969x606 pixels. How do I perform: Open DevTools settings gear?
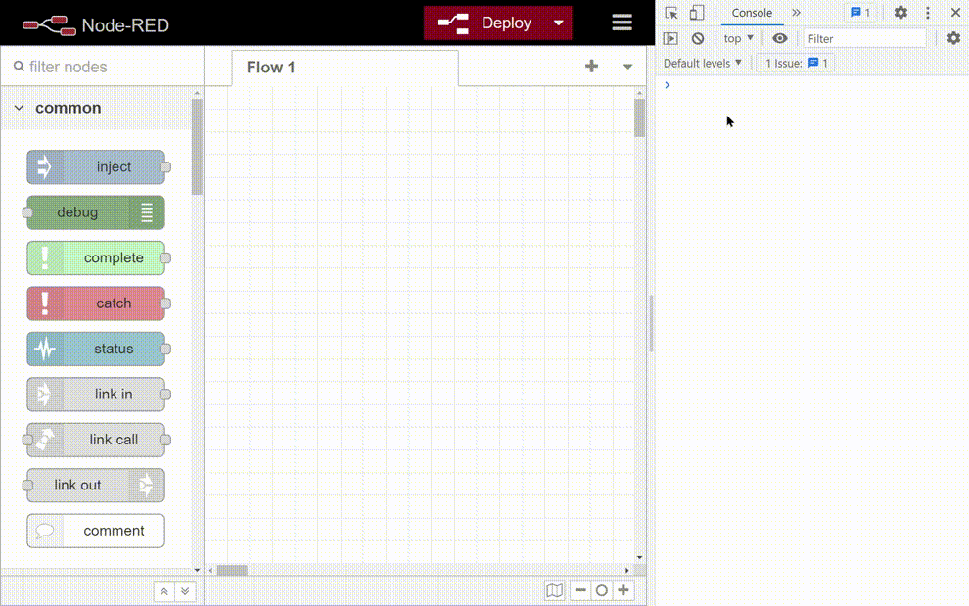(900, 13)
